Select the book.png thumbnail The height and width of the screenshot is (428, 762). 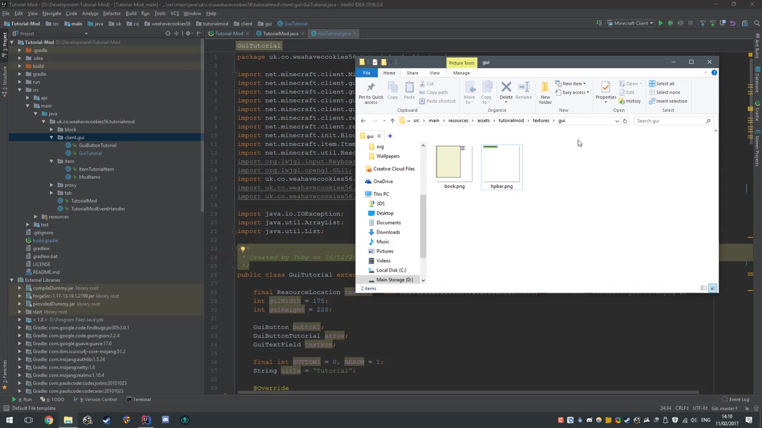(454, 167)
